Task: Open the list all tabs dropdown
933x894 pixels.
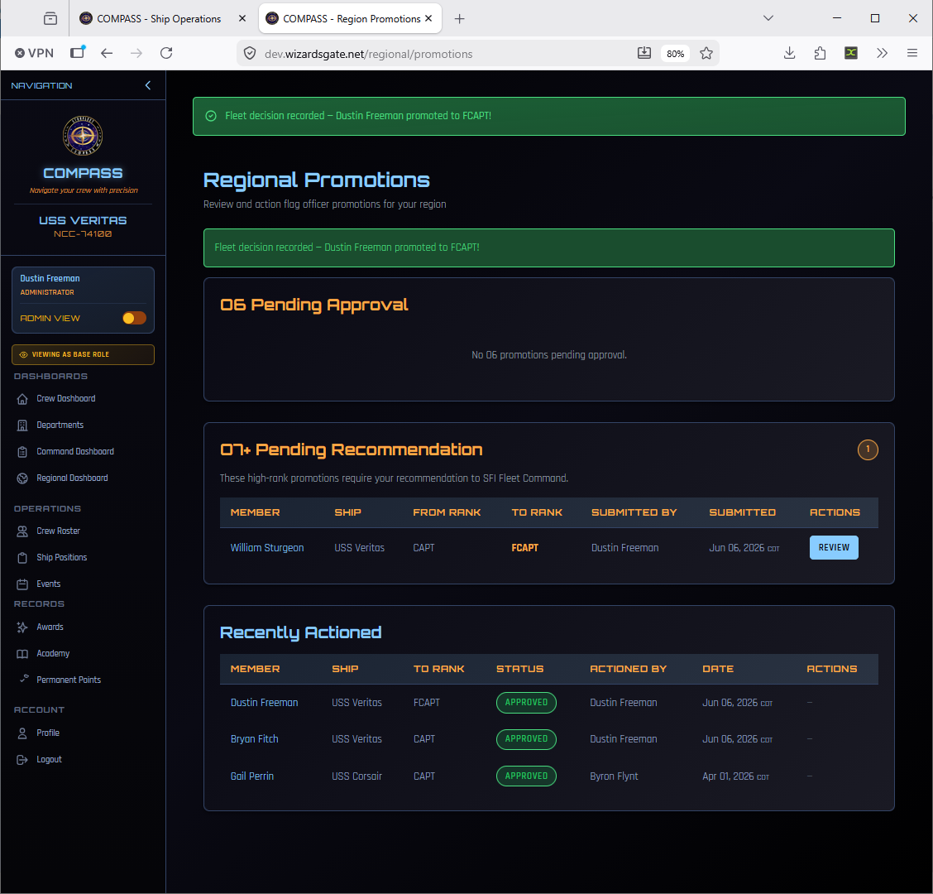Action: click(768, 18)
